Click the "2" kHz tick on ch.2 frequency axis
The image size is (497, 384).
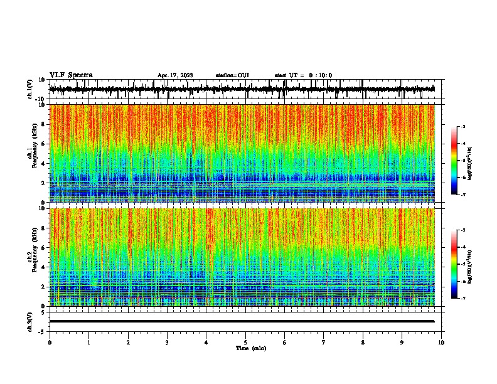(x=44, y=287)
